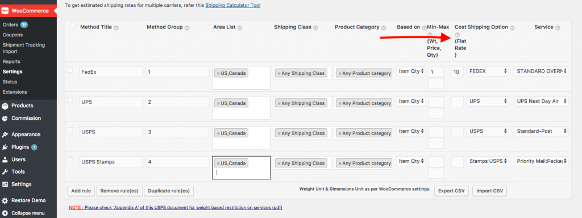
Task: Open Based on dropdown in FedEx row
Action: tap(411, 72)
